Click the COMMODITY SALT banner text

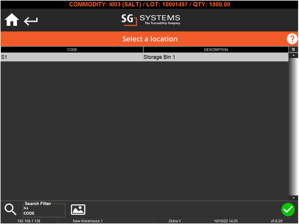point(150,4)
